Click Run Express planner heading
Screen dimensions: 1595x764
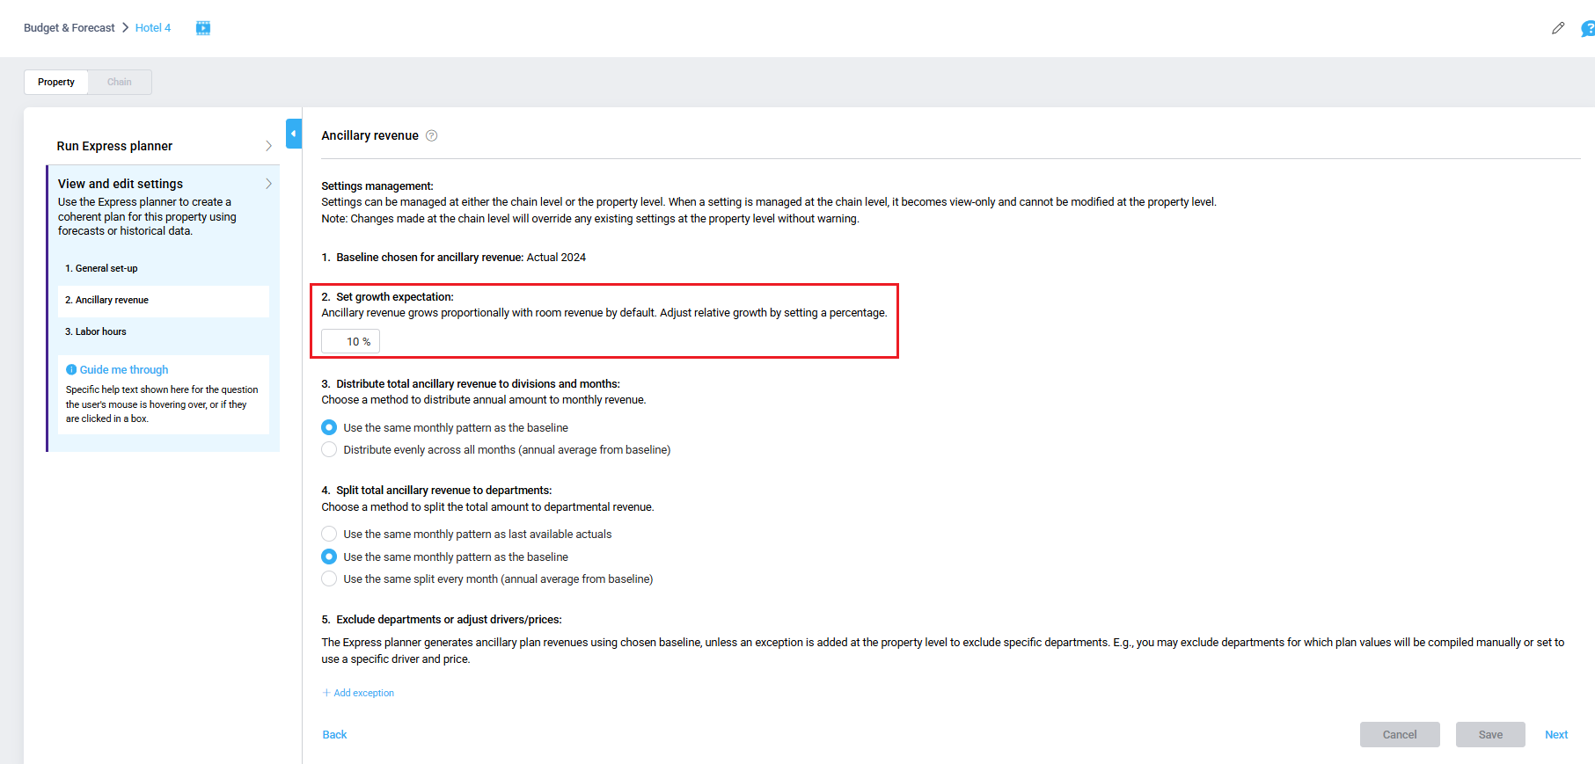114,146
